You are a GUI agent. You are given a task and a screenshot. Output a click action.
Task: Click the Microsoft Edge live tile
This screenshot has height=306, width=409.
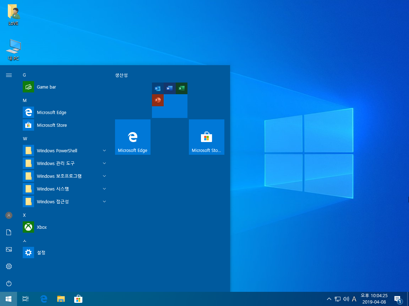(x=133, y=137)
